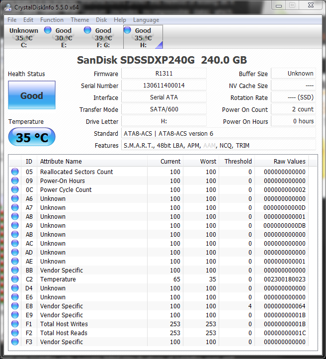326x359 pixels.
Task: Click the status icon for Reallocated Sectors Count
Action: pyautogui.click(x=15, y=172)
